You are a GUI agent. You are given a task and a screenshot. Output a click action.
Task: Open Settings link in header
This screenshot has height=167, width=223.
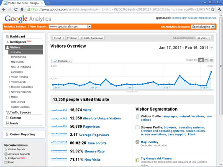(x=178, y=18)
